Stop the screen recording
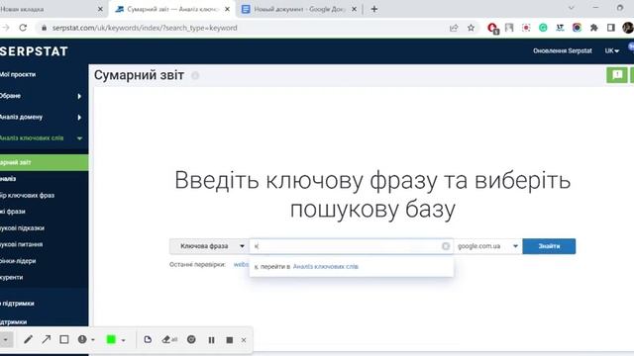 pos(229,340)
